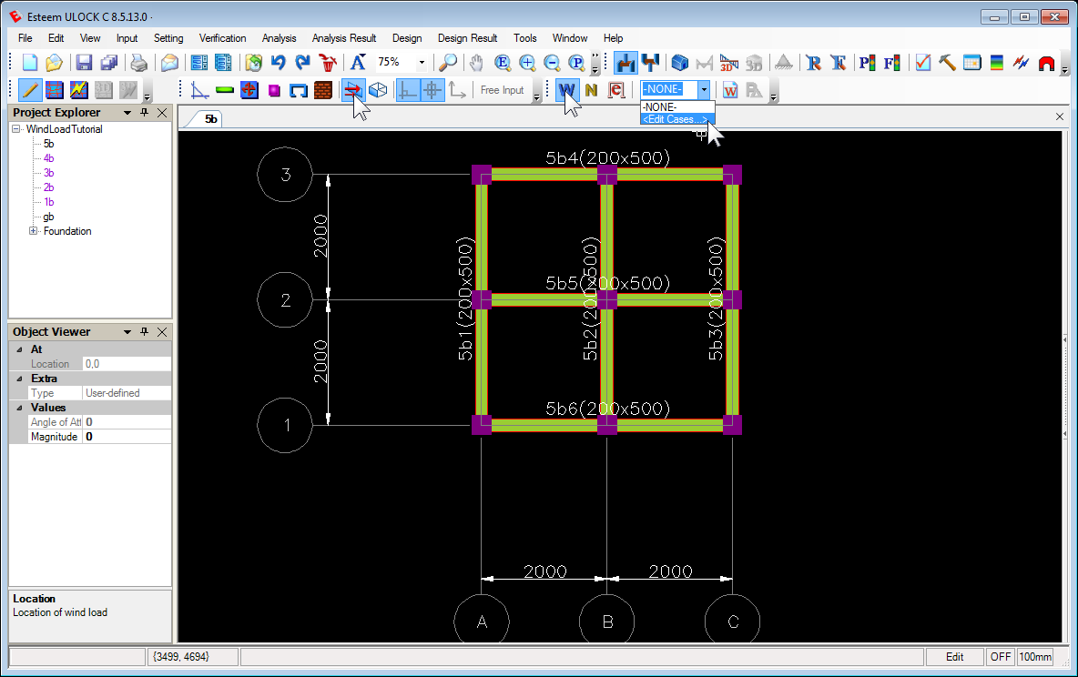This screenshot has height=677, width=1078.
Task: Select the 2b floor in Project Explorer
Action: click(x=47, y=187)
